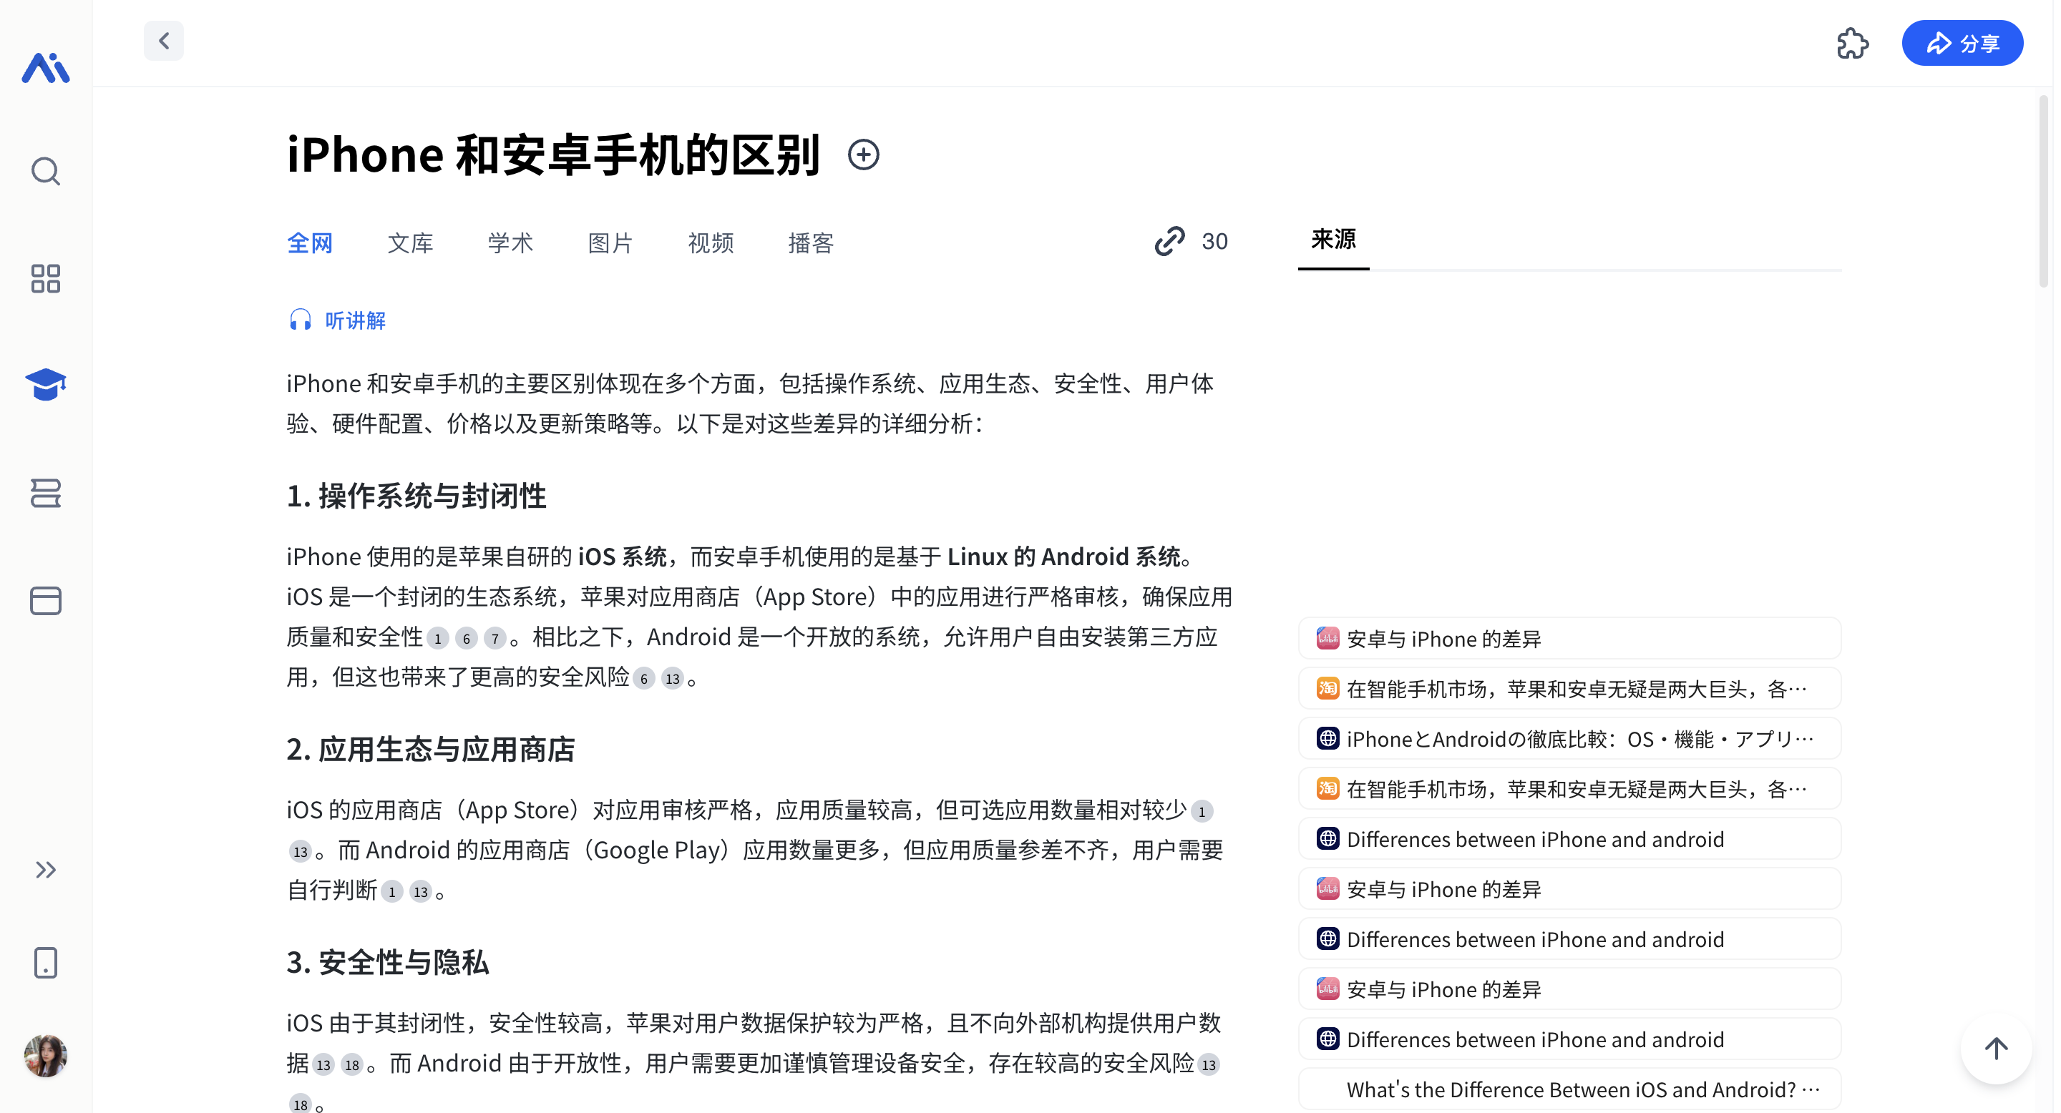Open citation badge 7 in section 1
This screenshot has width=2061, height=1113.
(x=495, y=638)
